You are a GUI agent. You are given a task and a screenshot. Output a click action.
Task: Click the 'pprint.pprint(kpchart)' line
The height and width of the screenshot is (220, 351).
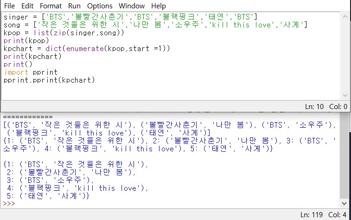(49, 80)
